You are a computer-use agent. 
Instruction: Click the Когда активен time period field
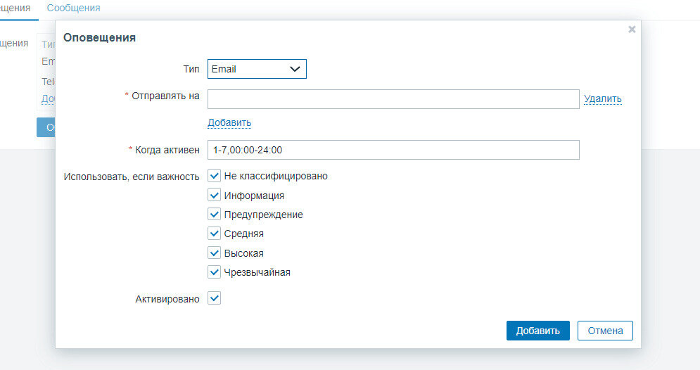pyautogui.click(x=393, y=150)
